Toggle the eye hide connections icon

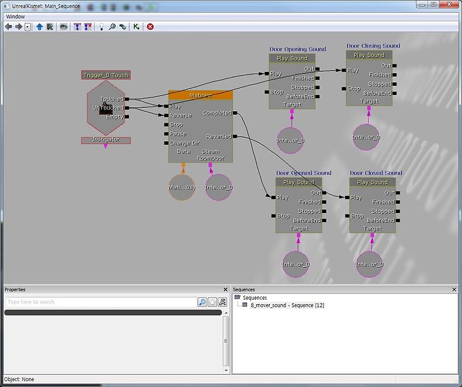tap(64, 27)
